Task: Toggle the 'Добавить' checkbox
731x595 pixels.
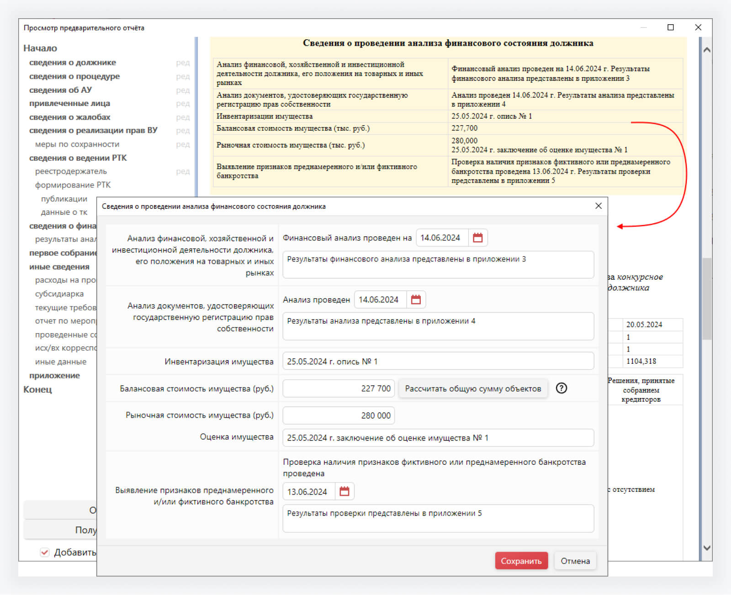Action: click(x=45, y=552)
